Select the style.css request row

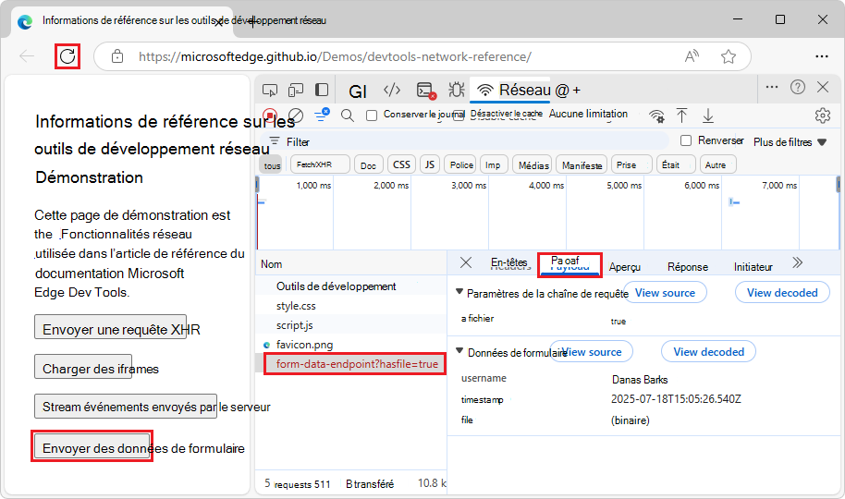[x=350, y=306]
